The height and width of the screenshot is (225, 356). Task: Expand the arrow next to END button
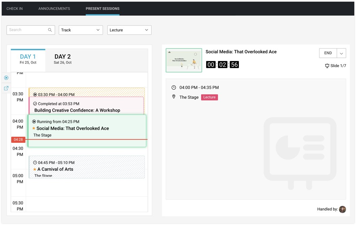point(341,53)
